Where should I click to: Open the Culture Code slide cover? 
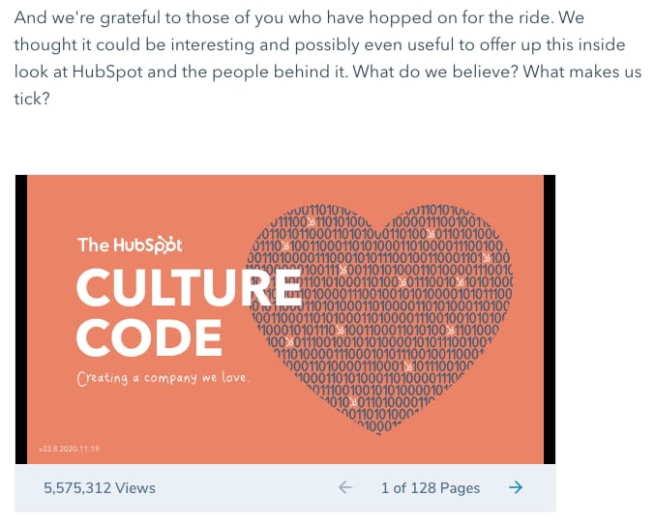285,319
